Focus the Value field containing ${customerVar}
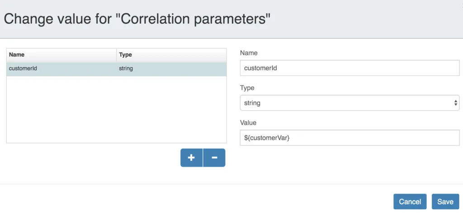 [x=350, y=138]
